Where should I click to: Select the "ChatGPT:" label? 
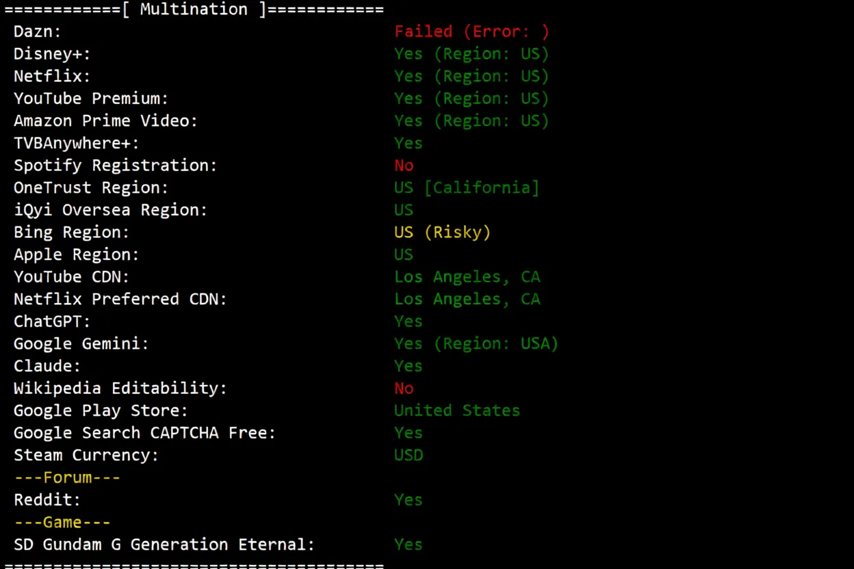click(x=52, y=321)
